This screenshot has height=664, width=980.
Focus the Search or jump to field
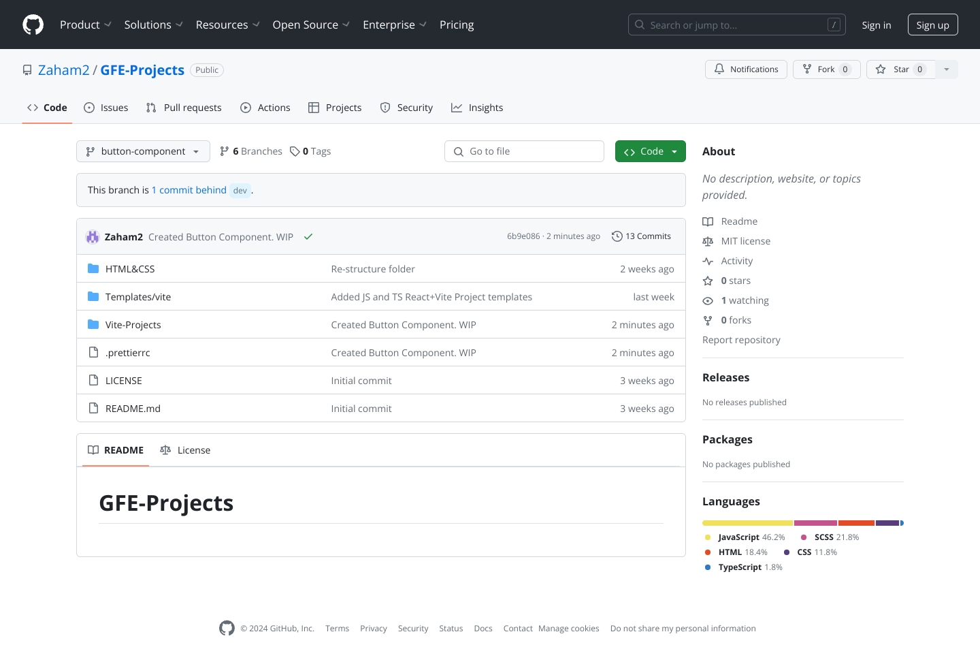(x=737, y=25)
